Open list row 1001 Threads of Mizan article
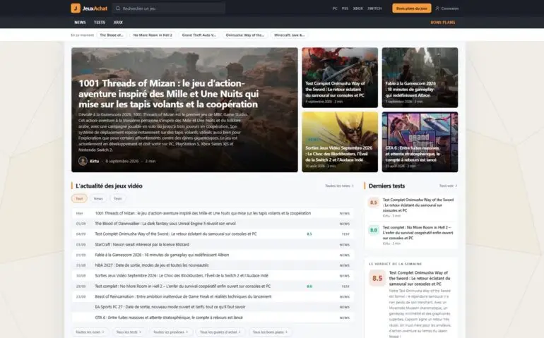Screen dimensions: 544x338 [x=213, y=213]
